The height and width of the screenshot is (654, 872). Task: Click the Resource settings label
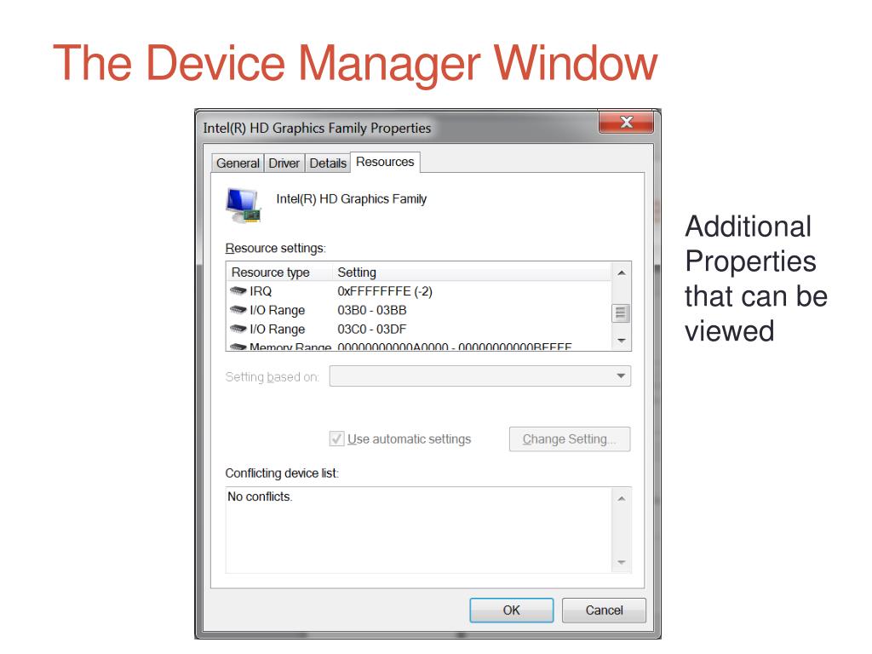275,248
